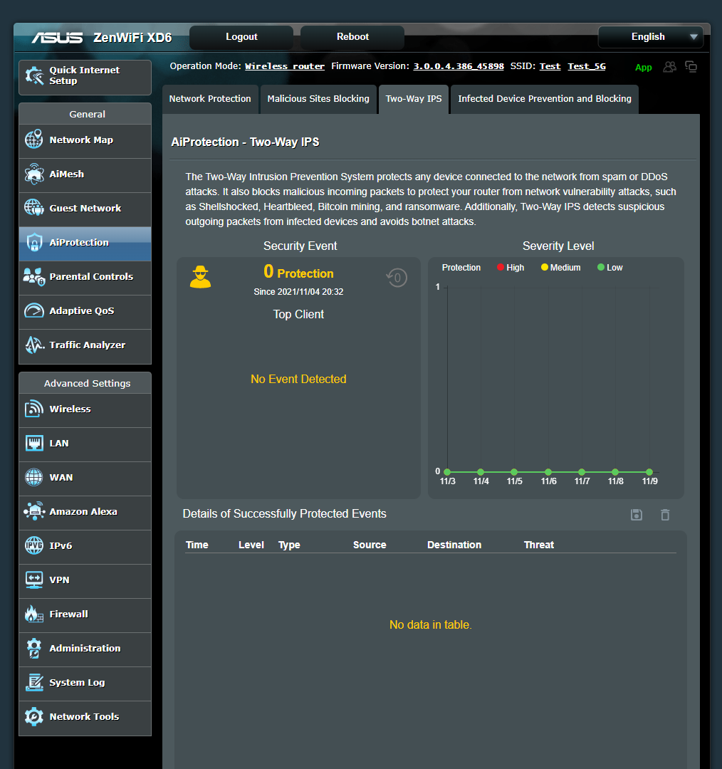Open the English language dropdown

pos(650,37)
